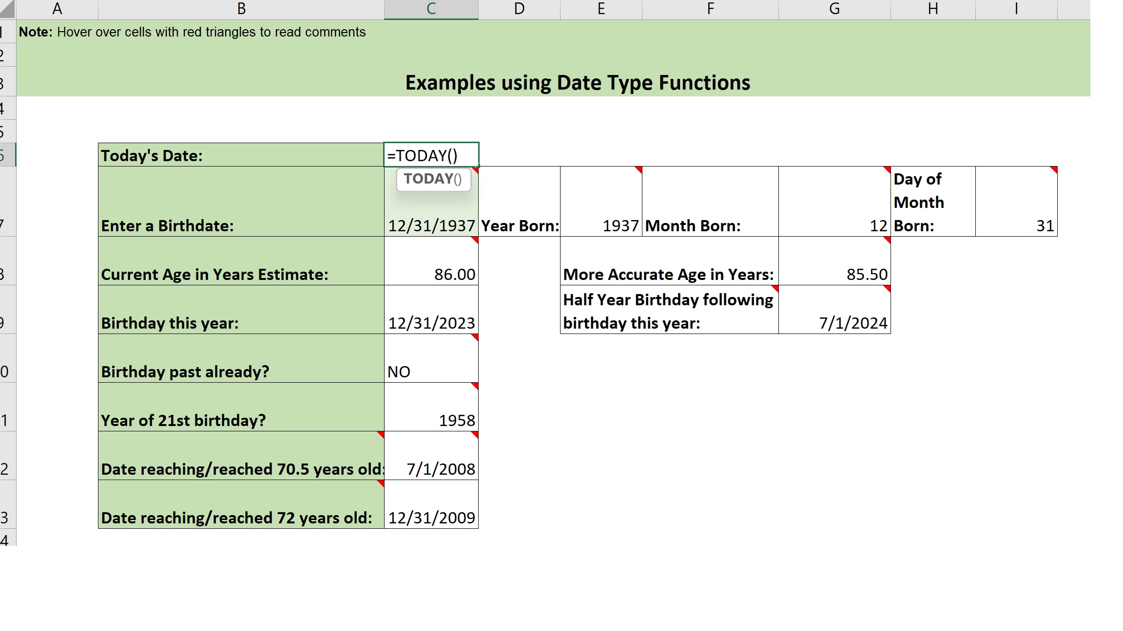Select row 10 header

click(8, 358)
